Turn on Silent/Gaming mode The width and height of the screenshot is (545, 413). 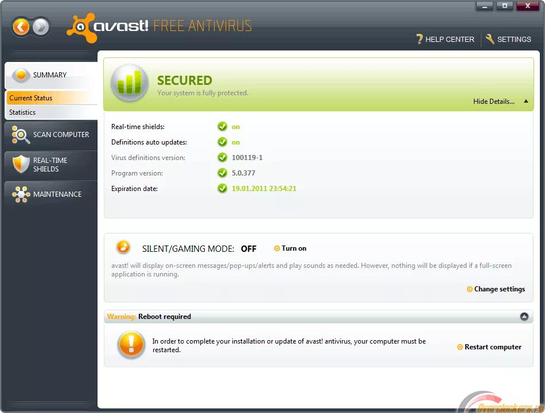294,248
